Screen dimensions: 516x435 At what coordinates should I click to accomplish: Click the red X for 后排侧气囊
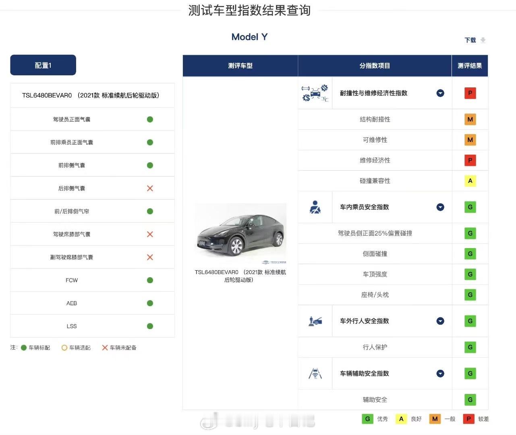pyautogui.click(x=150, y=188)
